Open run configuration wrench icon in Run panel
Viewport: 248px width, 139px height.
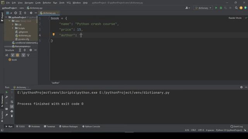pyautogui.click(x=7, y=97)
